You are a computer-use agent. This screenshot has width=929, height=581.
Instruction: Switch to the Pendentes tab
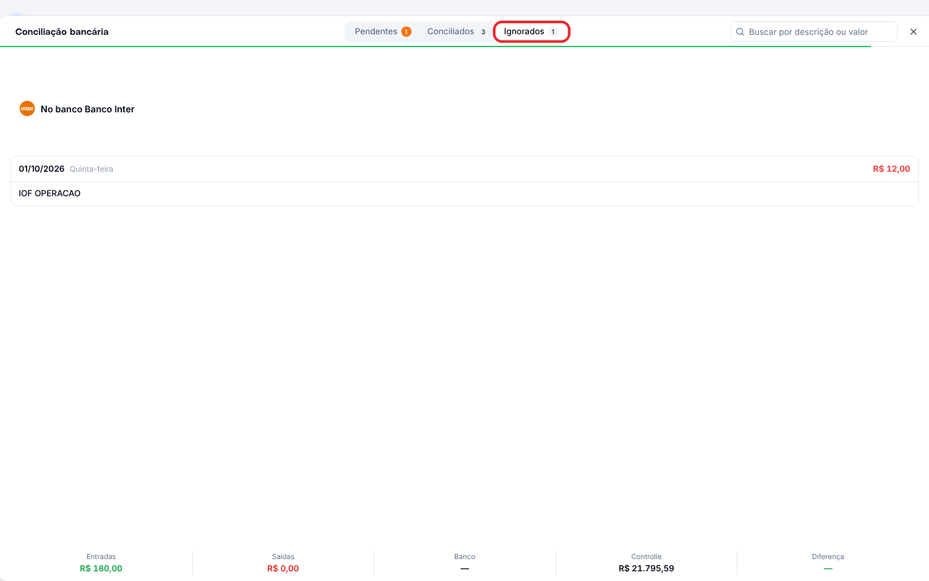383,32
